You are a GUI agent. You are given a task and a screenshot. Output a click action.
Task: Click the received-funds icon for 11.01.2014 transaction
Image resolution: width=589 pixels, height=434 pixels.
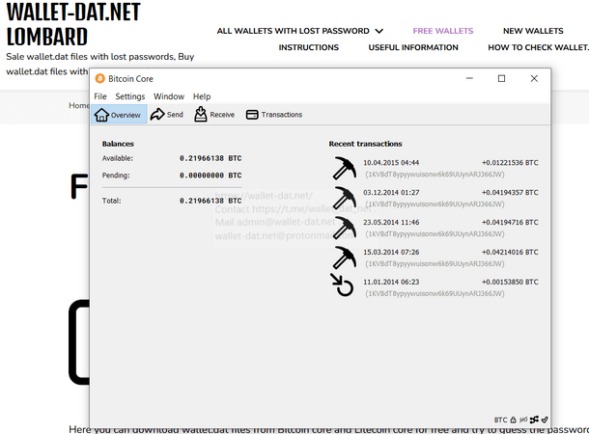coord(342,285)
